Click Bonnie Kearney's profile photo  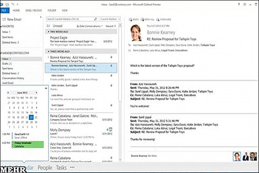(136, 33)
